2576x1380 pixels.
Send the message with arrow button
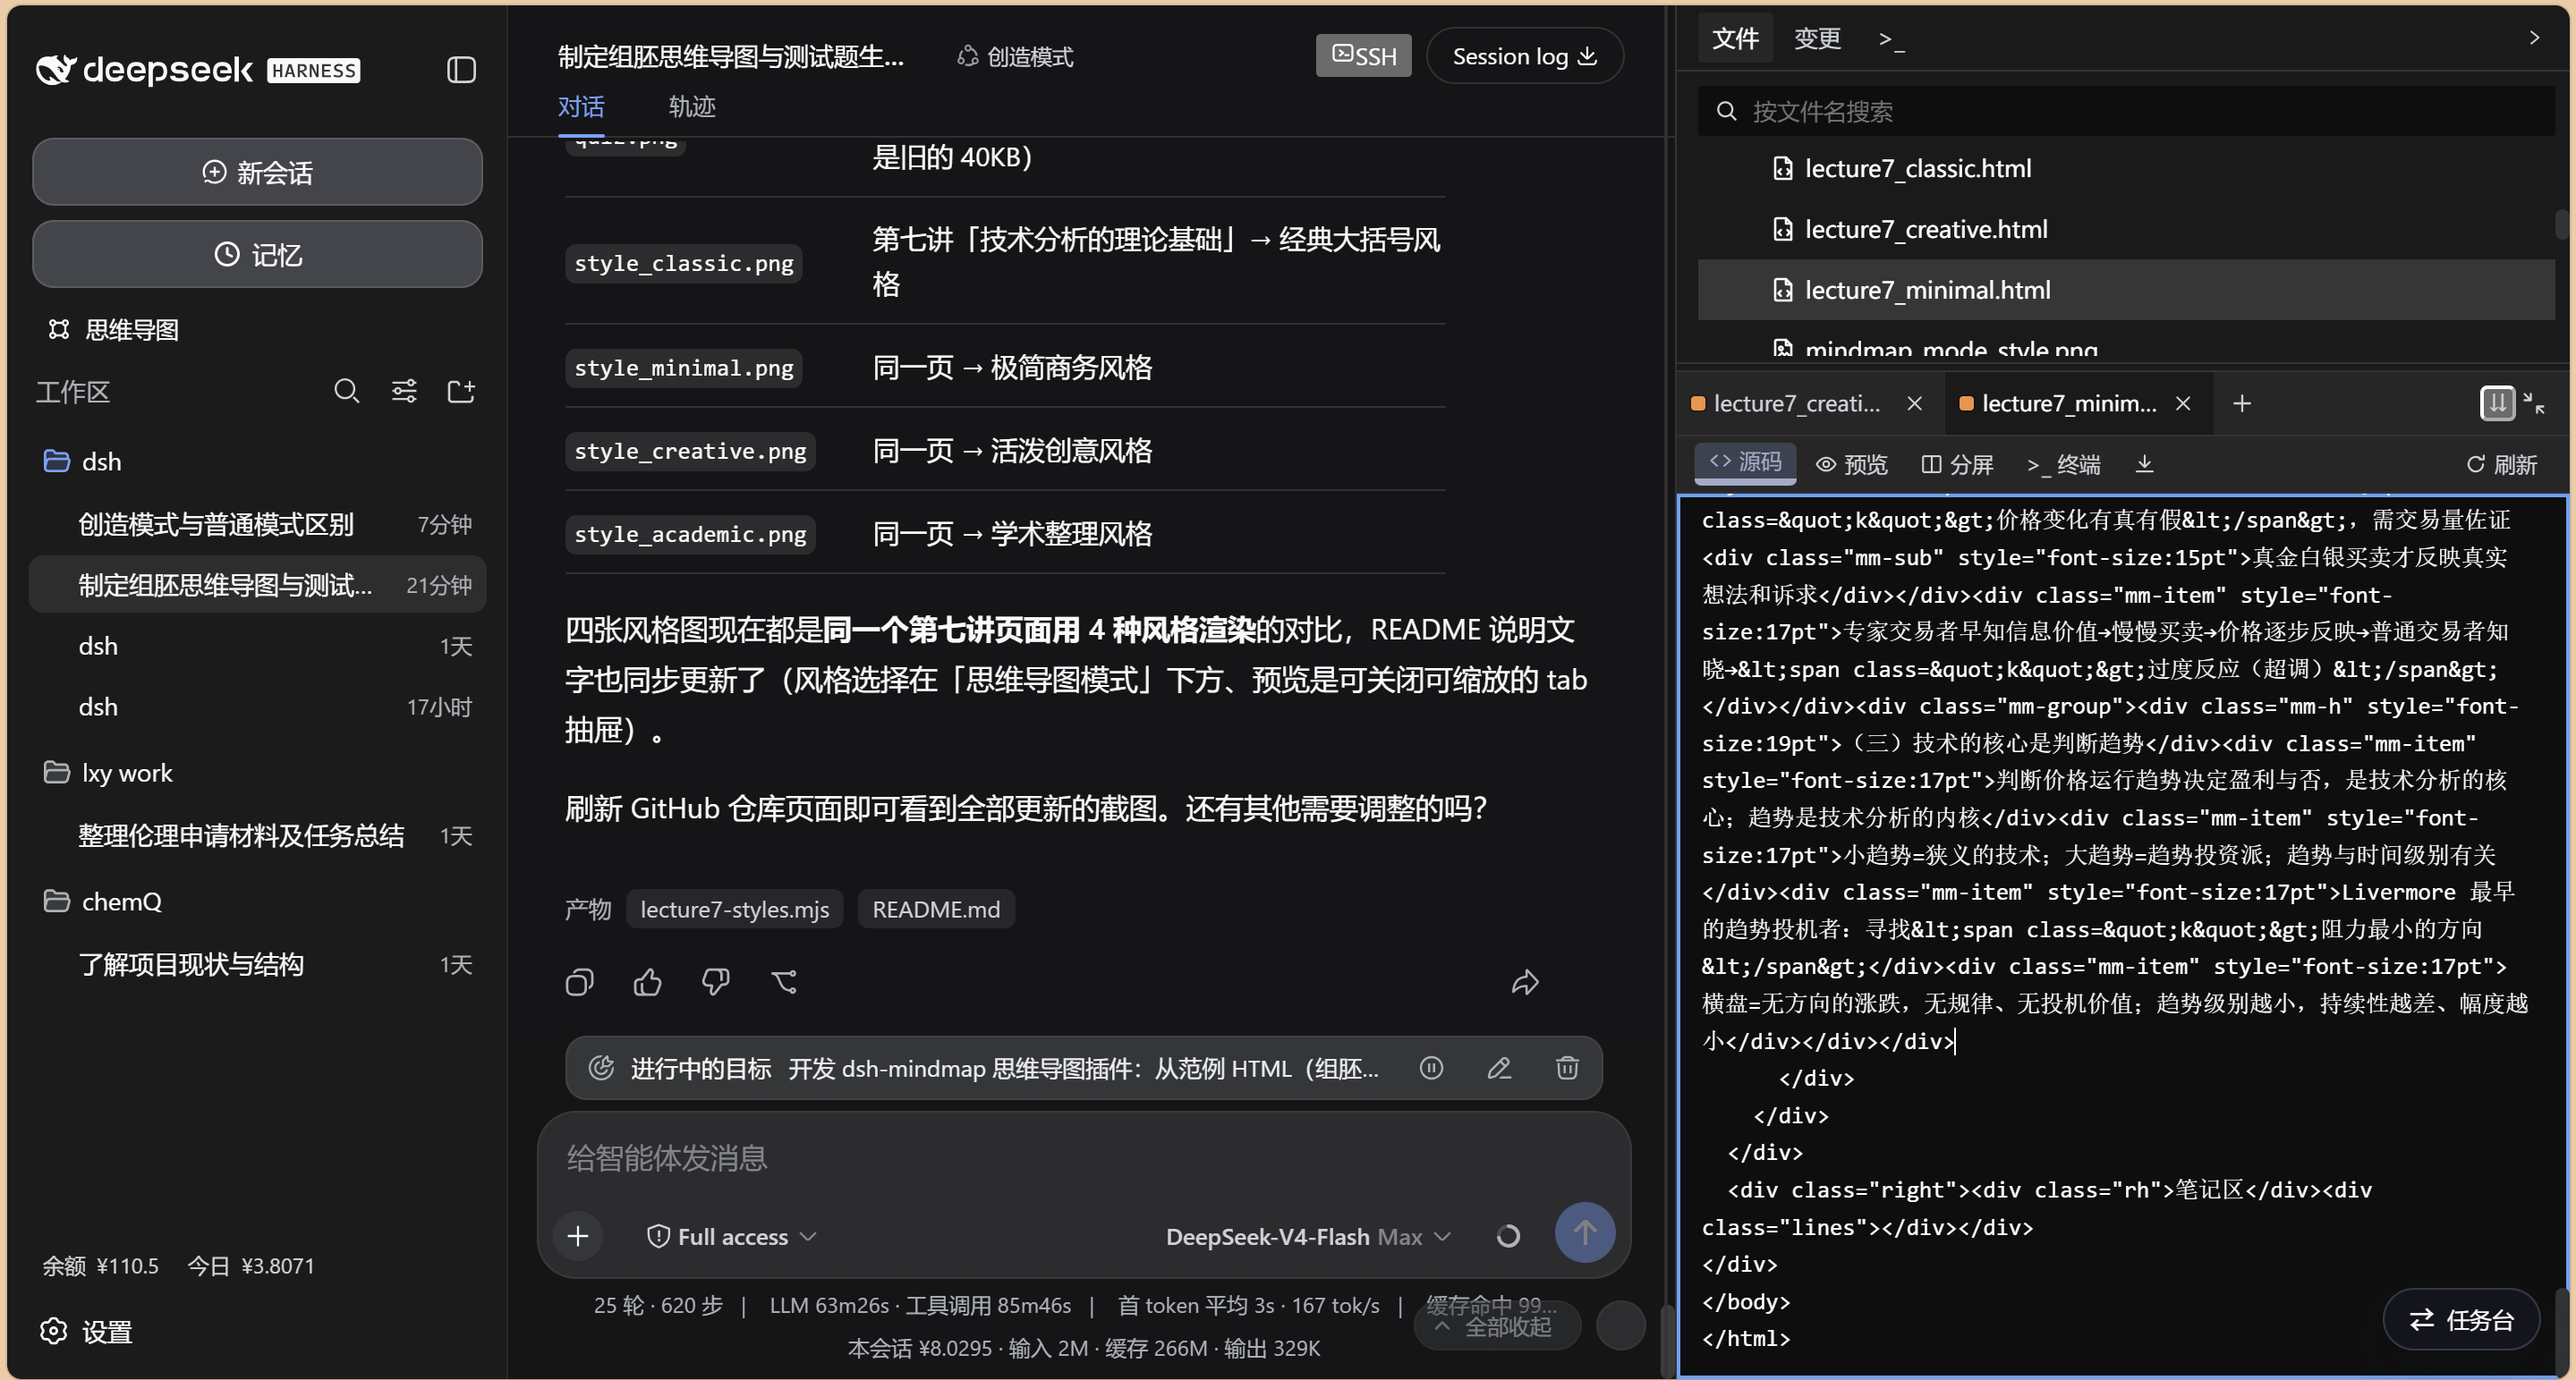click(1585, 1233)
